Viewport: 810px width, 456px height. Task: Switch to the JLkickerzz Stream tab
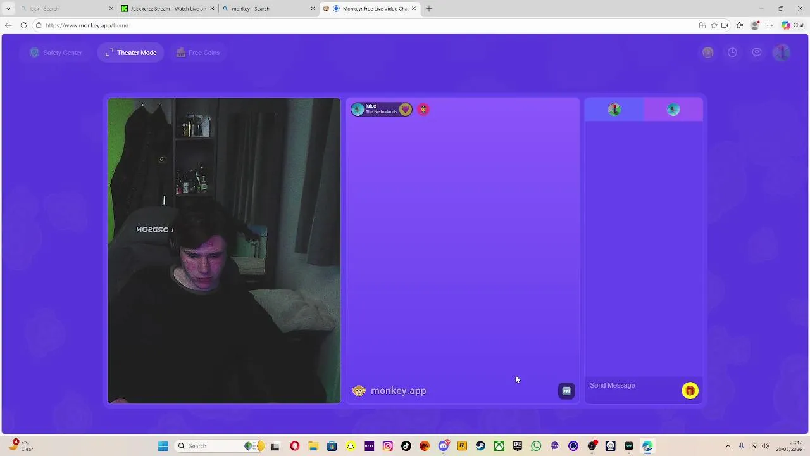pyautogui.click(x=168, y=9)
